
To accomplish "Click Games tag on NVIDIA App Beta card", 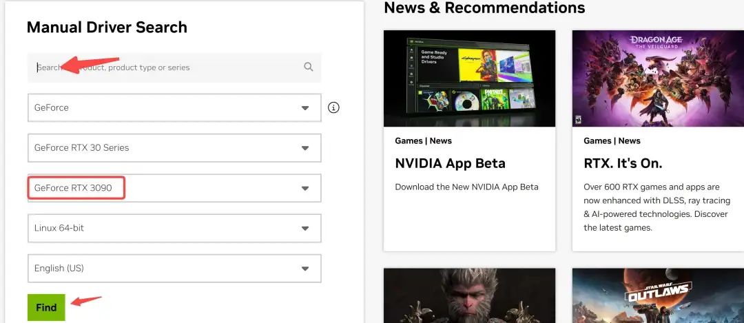I will [x=409, y=140].
